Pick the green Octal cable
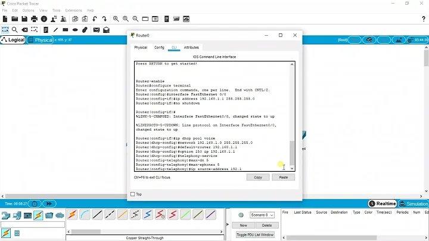 185,215
